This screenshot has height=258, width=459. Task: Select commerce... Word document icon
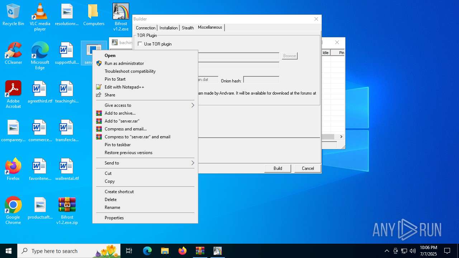(x=40, y=131)
